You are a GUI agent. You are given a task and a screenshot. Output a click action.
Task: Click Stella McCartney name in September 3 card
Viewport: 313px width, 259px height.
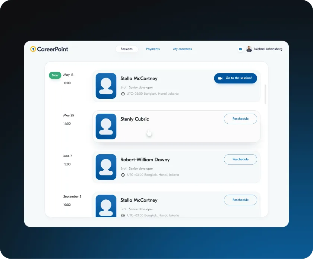[x=139, y=200]
